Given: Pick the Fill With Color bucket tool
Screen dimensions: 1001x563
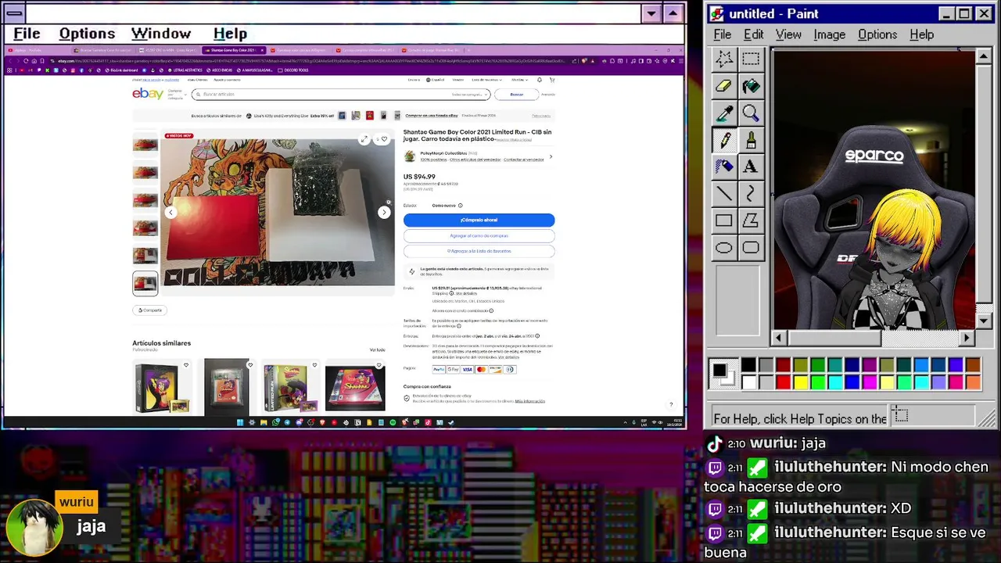Looking at the screenshot, I should [x=751, y=86].
